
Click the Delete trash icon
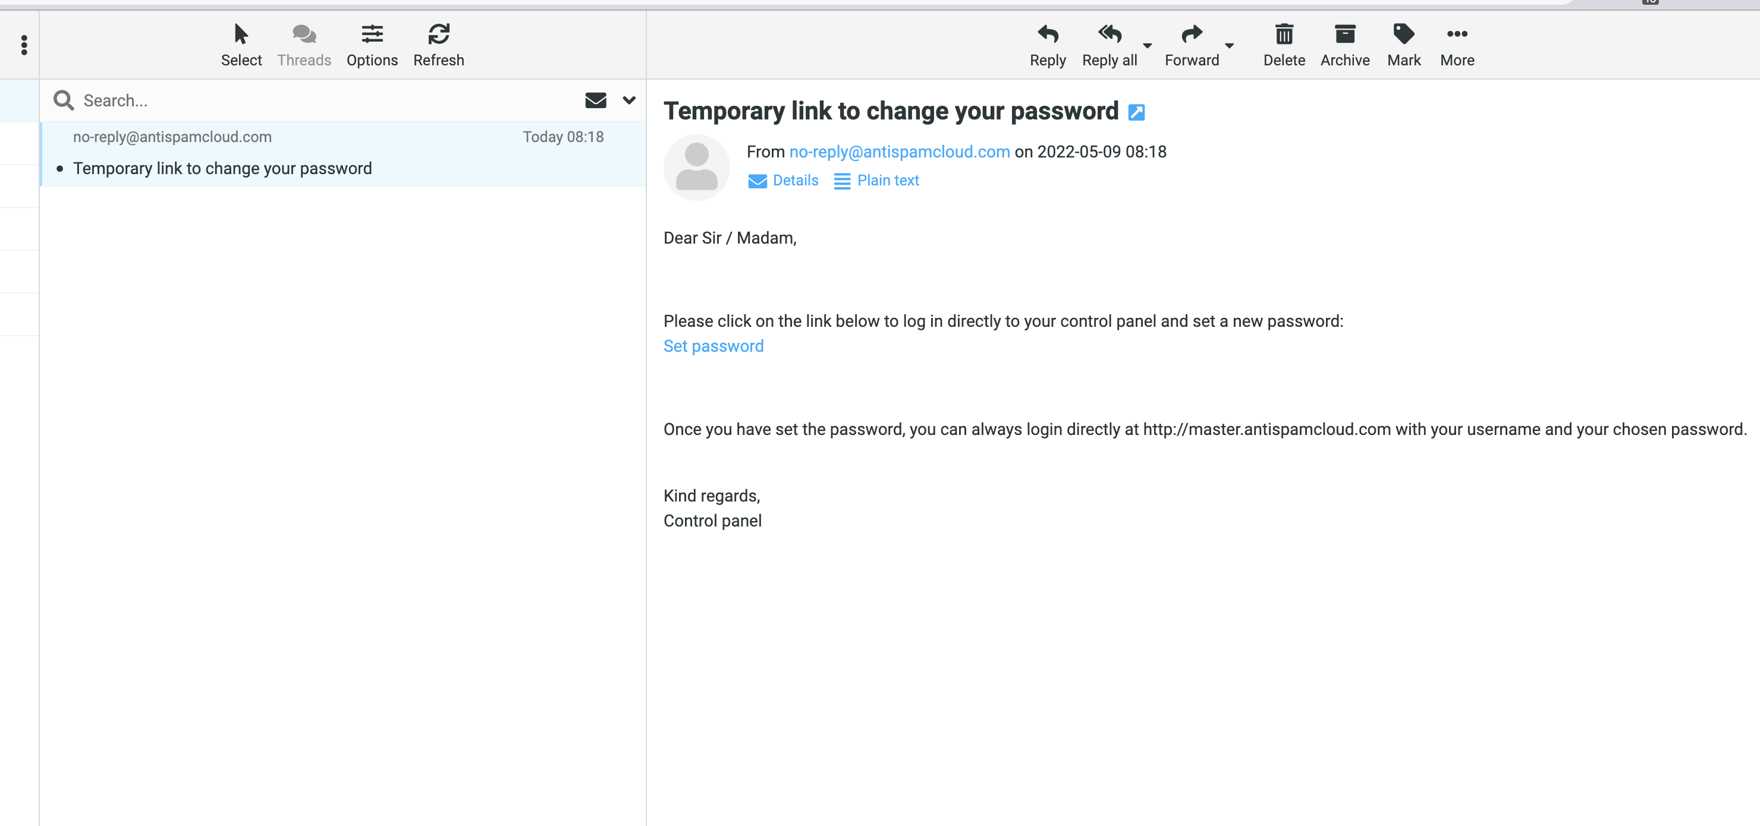pyautogui.click(x=1284, y=34)
